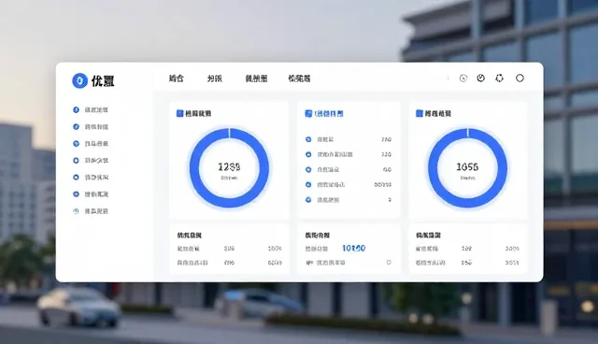Image resolution: width=598 pixels, height=344 pixels.
Task: Select the second sidebar menu item icon
Action: (x=76, y=126)
